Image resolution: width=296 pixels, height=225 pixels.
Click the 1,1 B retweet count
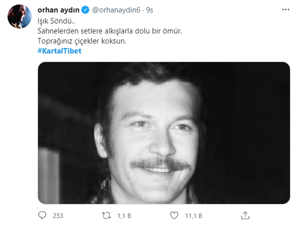coord(124,216)
